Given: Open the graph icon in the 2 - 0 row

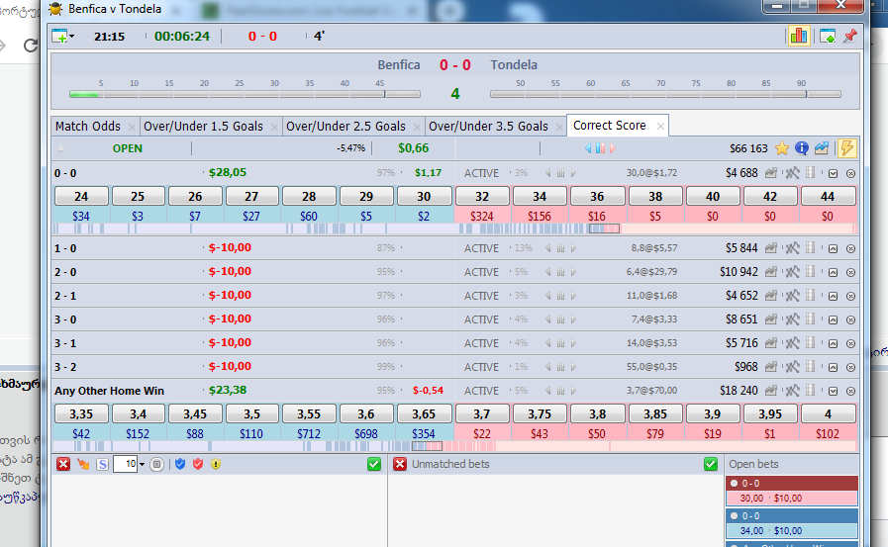Looking at the screenshot, I should (771, 271).
